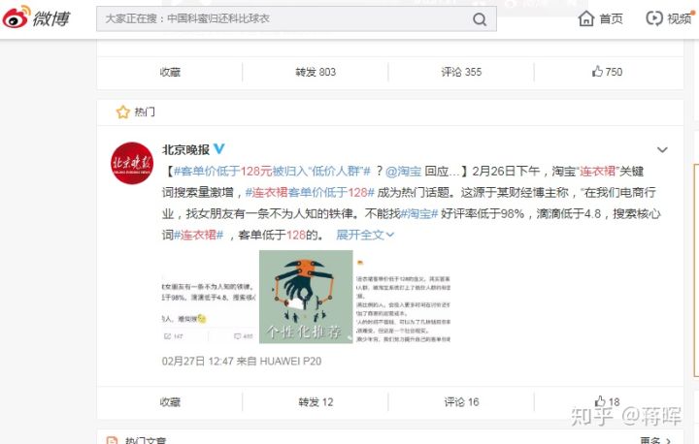
Task: Click 转发 803 repost button
Action: click(x=316, y=72)
